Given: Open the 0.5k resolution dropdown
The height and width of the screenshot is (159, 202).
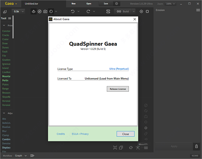Looking at the screenshot, I should (19, 11).
